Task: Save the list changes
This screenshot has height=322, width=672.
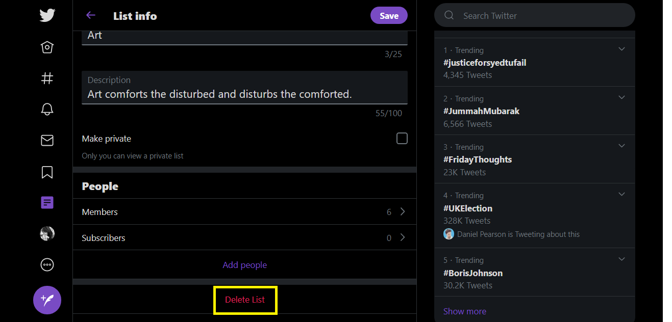Action: [389, 15]
